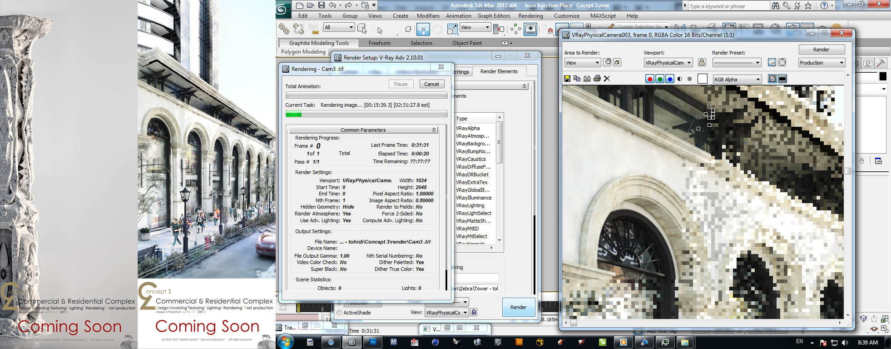Image resolution: width=891 pixels, height=349 pixels.
Task: Click Render button in Render Setup dialog
Action: (518, 307)
